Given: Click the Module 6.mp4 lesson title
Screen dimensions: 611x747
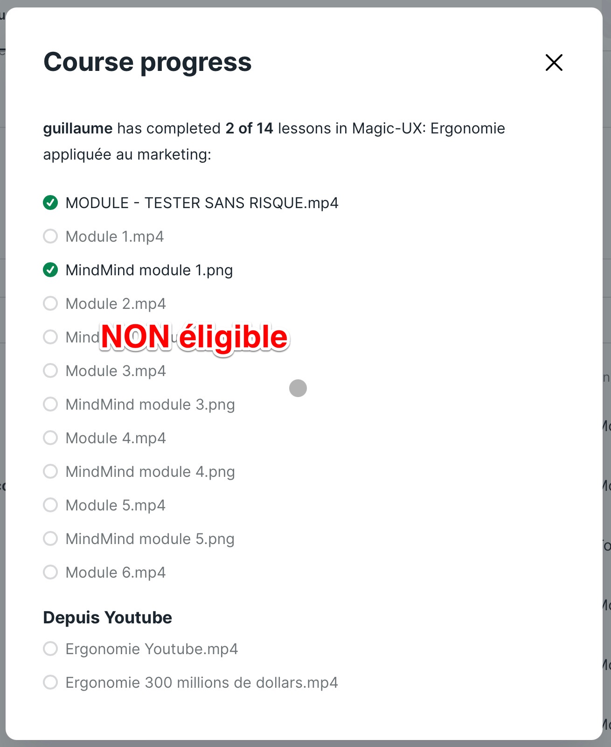Looking at the screenshot, I should [x=116, y=572].
